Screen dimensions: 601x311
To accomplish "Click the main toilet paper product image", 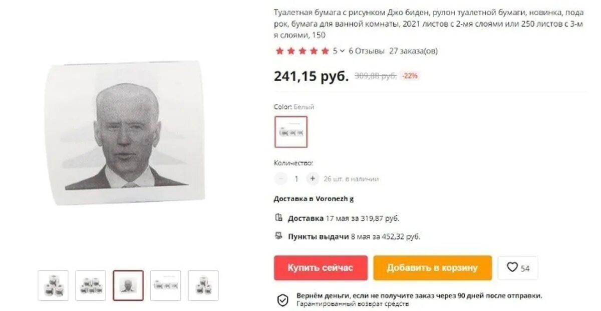I will pos(126,133).
